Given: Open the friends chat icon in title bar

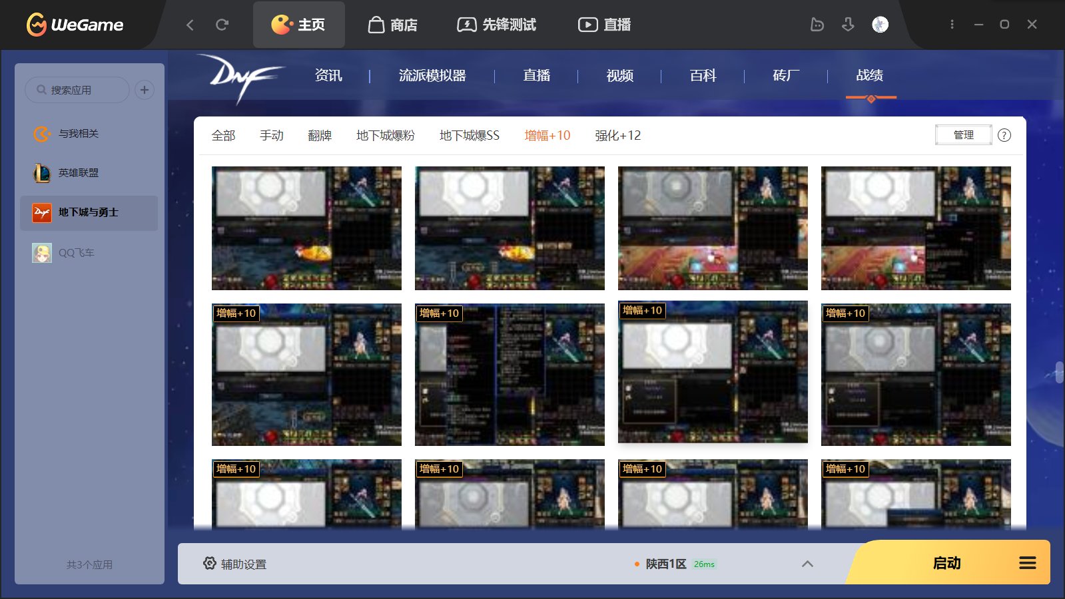Looking at the screenshot, I should coord(817,25).
